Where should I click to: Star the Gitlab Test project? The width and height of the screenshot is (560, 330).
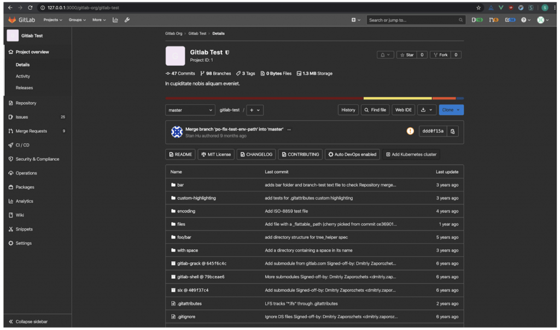click(407, 55)
